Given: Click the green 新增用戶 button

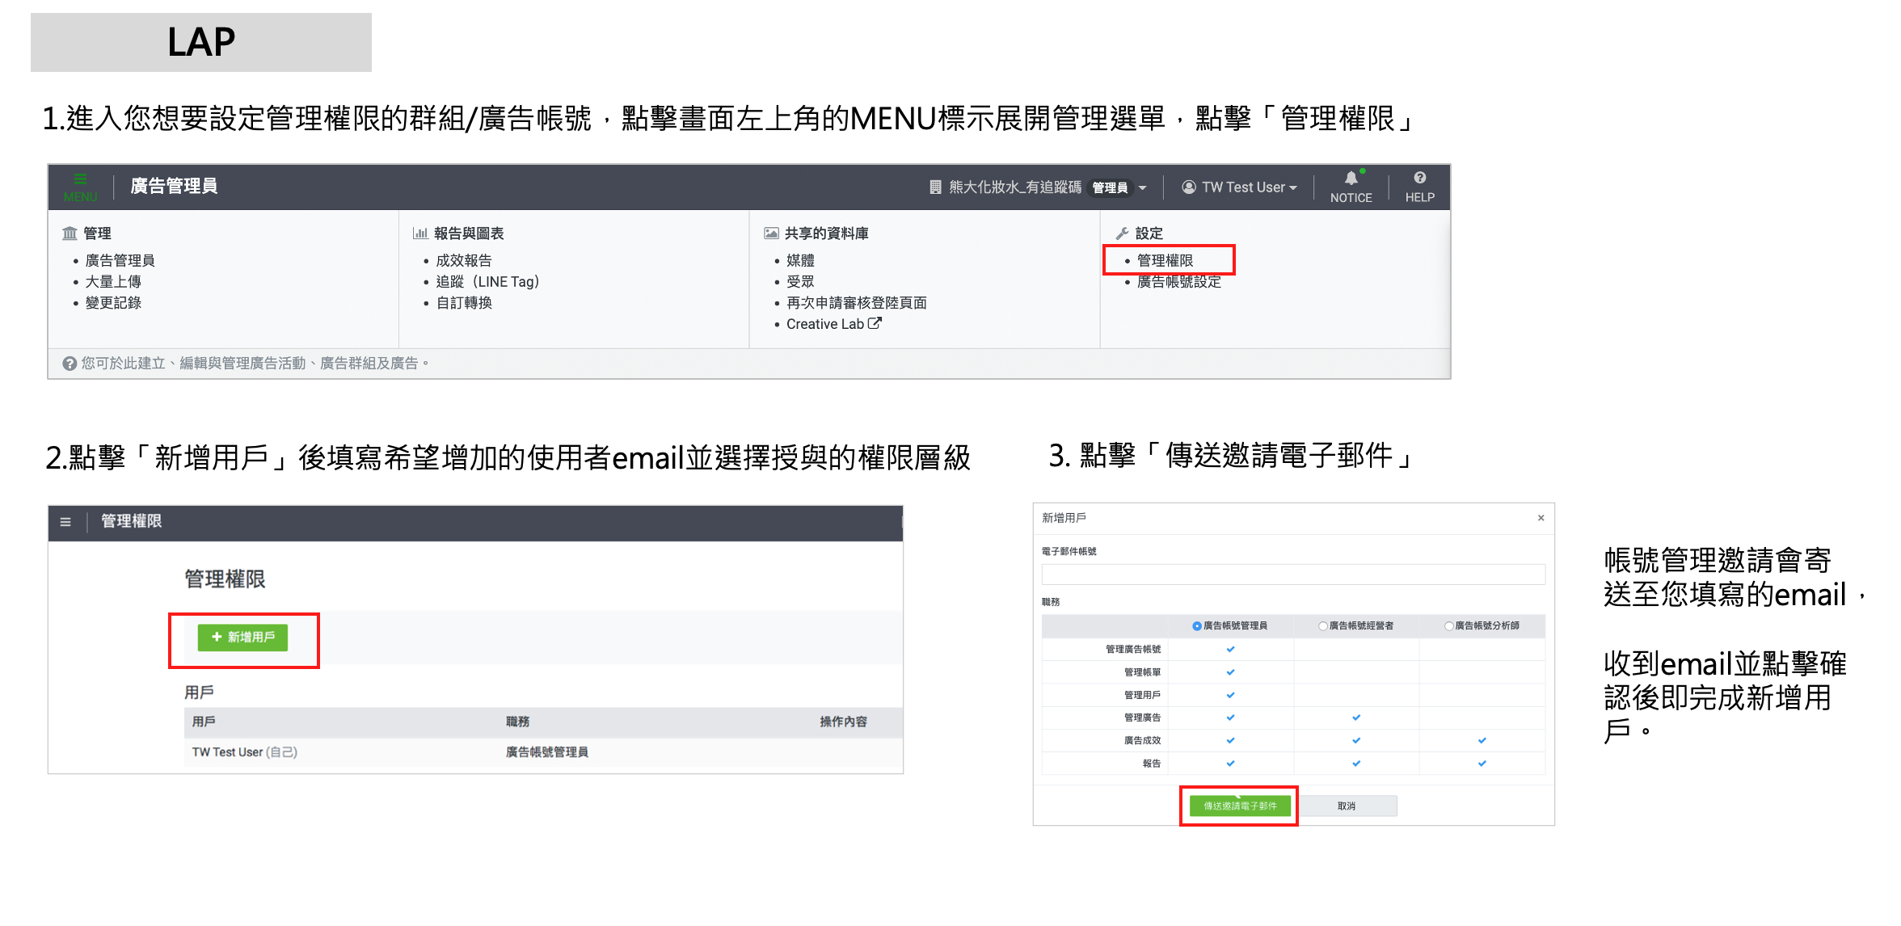Looking at the screenshot, I should pyautogui.click(x=242, y=638).
